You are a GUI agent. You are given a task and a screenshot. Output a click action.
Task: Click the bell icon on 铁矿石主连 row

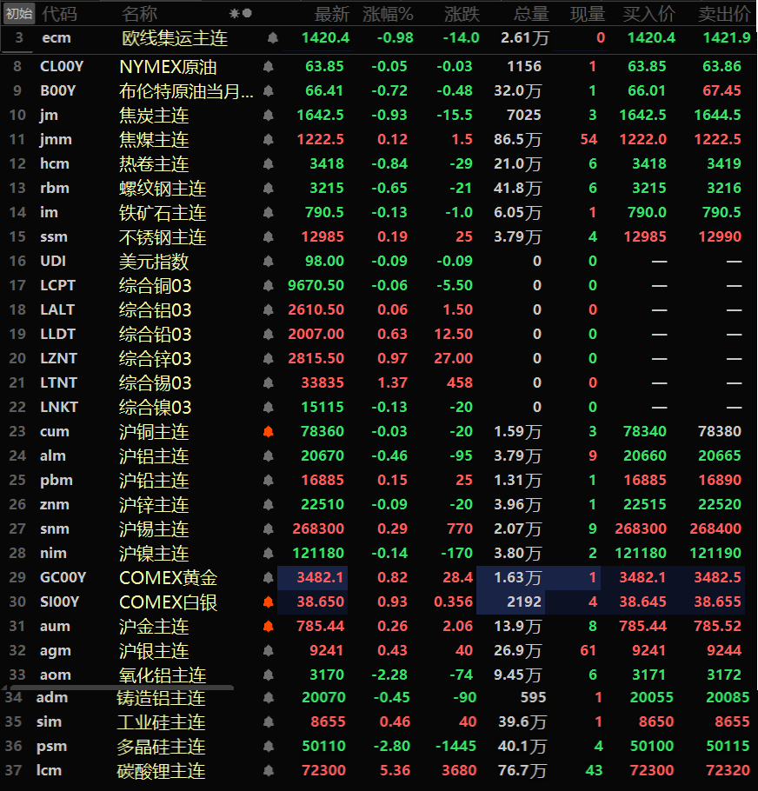click(x=268, y=213)
